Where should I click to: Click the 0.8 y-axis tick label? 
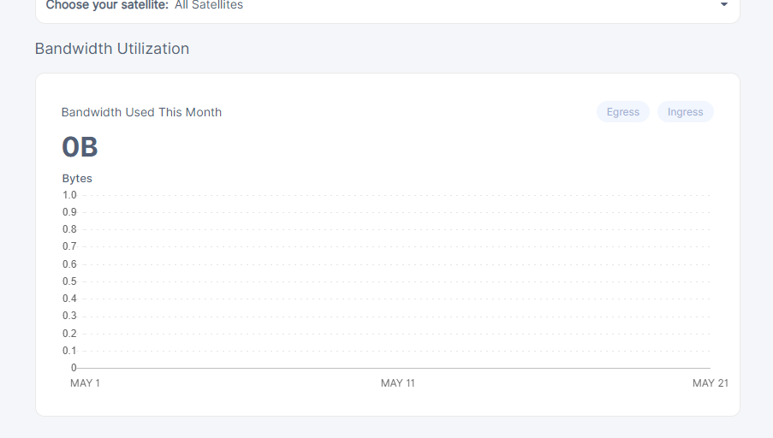point(69,229)
